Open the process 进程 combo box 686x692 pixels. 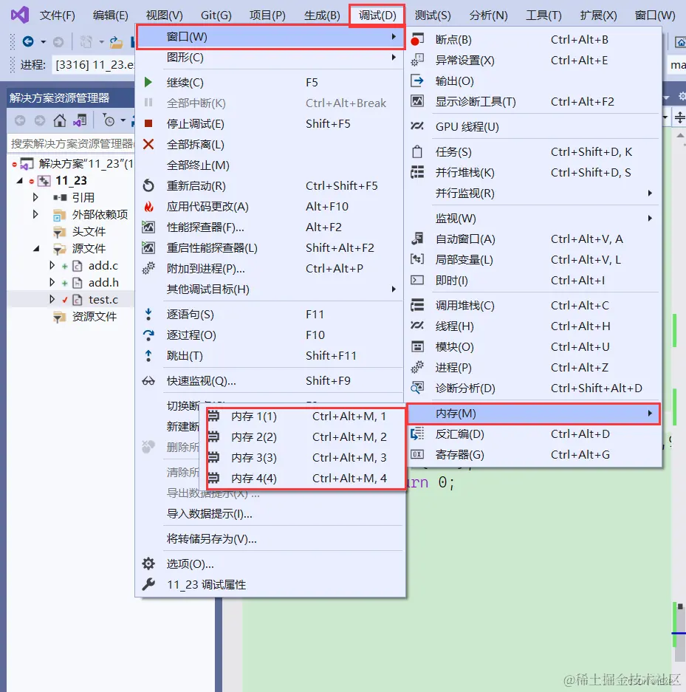coord(93,65)
